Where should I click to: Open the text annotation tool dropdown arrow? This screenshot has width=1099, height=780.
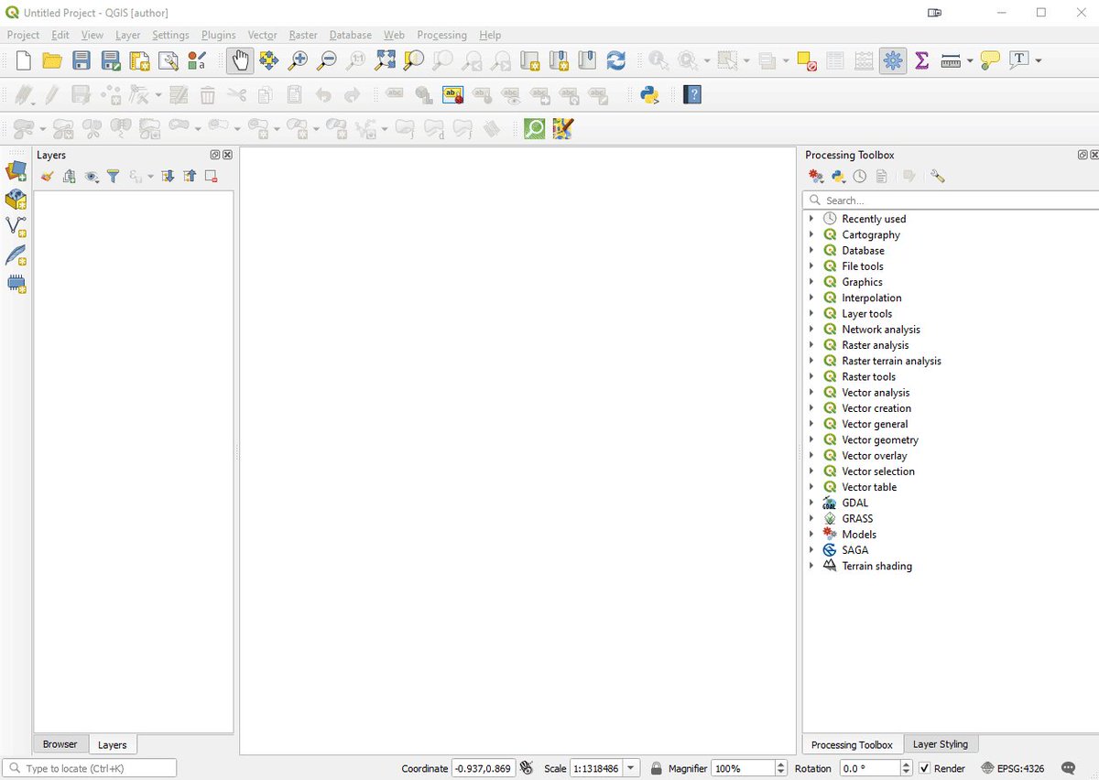click(x=1038, y=60)
